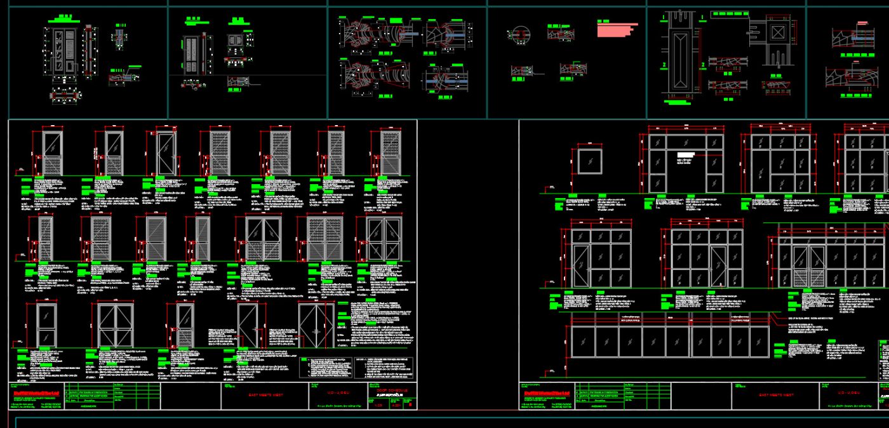Image resolution: width=889 pixels, height=428 pixels.
Task: Select the single glass door with diagonal swing lines
Action: click(x=165, y=153)
